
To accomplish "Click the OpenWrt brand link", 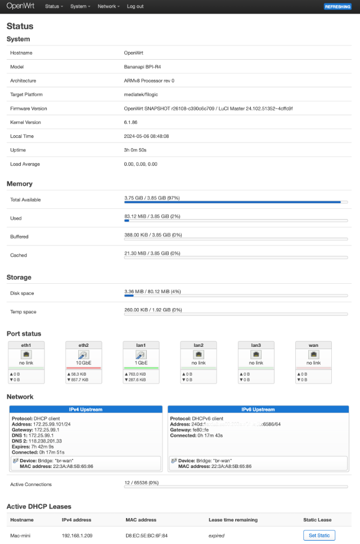I will (20, 6).
